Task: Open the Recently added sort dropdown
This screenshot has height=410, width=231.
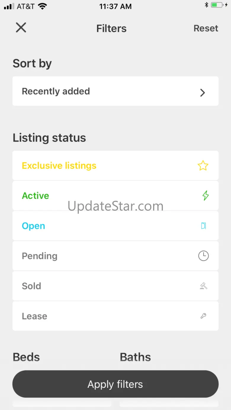Action: [x=115, y=91]
